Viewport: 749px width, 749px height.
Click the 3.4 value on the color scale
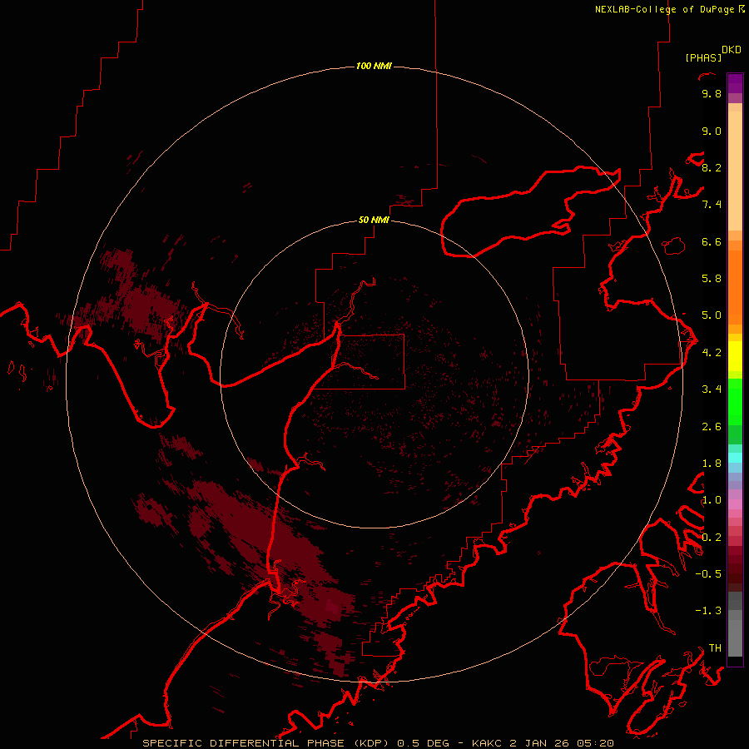click(x=712, y=389)
